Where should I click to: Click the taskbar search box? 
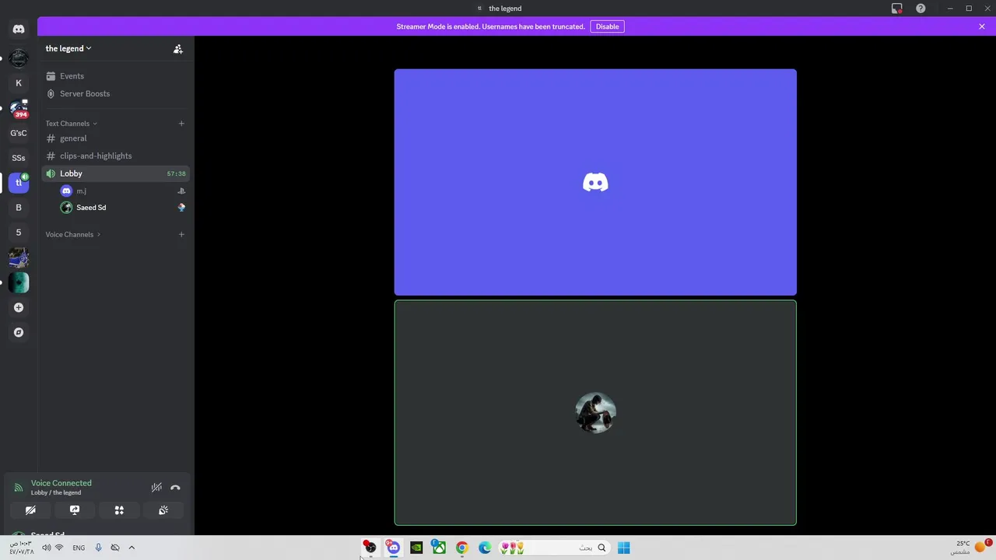click(x=554, y=548)
